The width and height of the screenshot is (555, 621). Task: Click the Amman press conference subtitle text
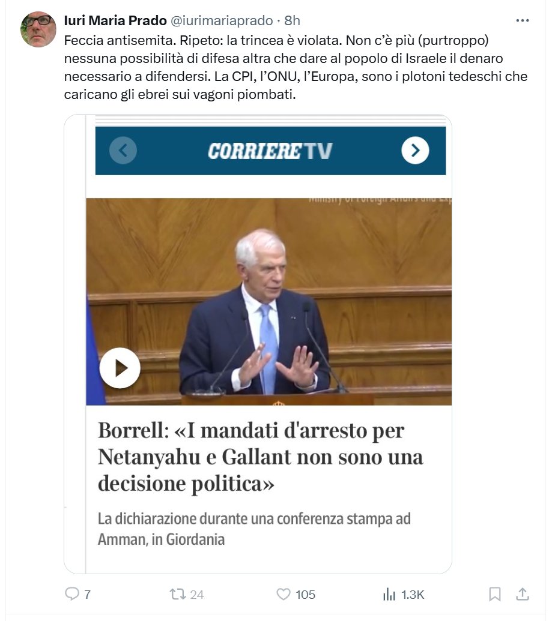coord(254,529)
